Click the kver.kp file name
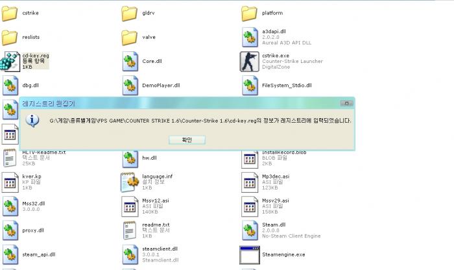The width and height of the screenshot is (454, 270). pyautogui.click(x=32, y=177)
